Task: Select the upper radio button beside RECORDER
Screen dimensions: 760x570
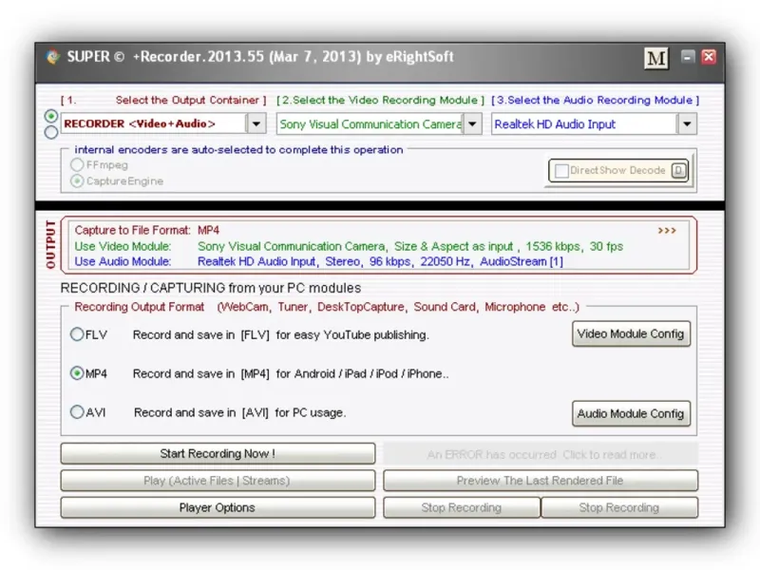Action: (51, 116)
